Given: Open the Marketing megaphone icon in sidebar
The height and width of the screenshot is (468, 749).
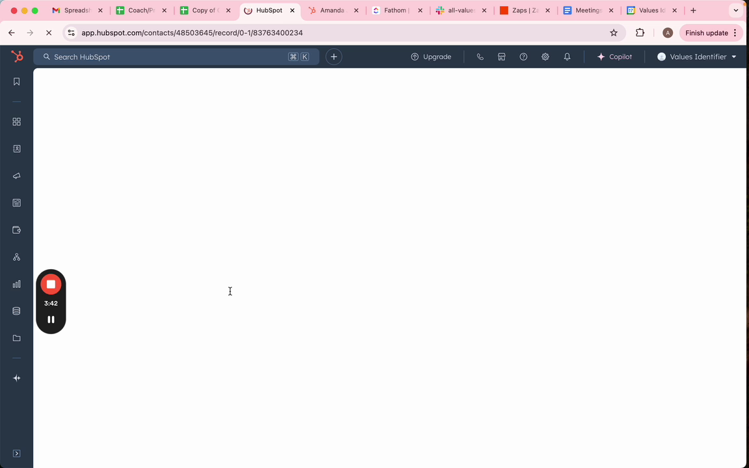Looking at the screenshot, I should pos(17,175).
